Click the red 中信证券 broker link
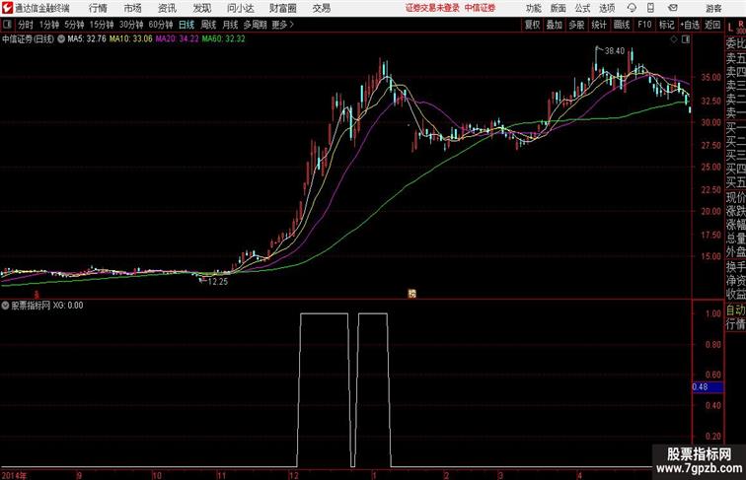Screen dimensions: 746x480 pyautogui.click(x=480, y=8)
